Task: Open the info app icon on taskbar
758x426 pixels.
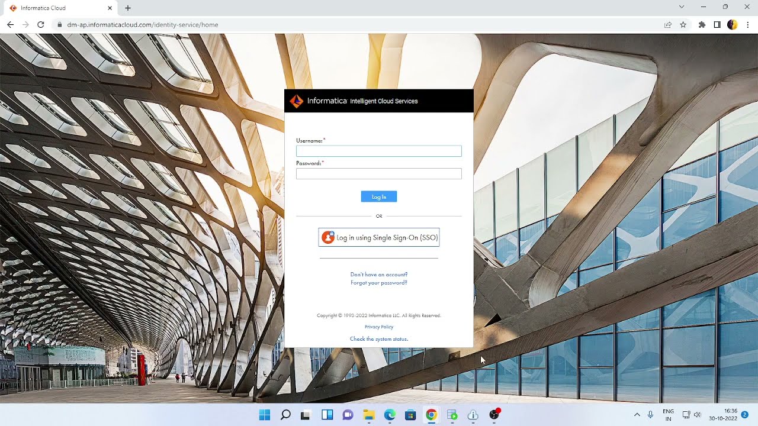Action: point(473,415)
